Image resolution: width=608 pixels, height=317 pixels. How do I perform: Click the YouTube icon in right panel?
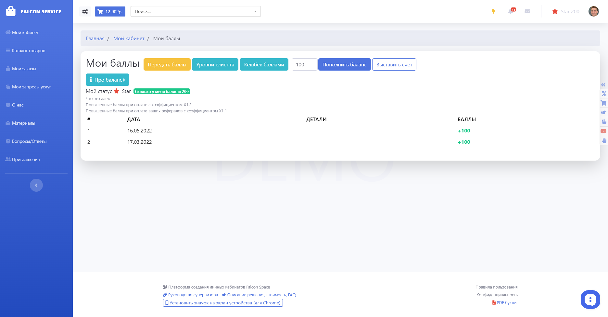(x=603, y=131)
